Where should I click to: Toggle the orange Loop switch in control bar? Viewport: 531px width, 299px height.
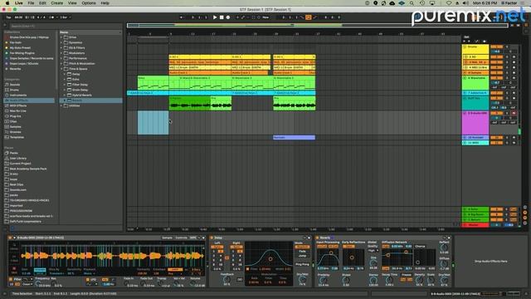click(309, 17)
